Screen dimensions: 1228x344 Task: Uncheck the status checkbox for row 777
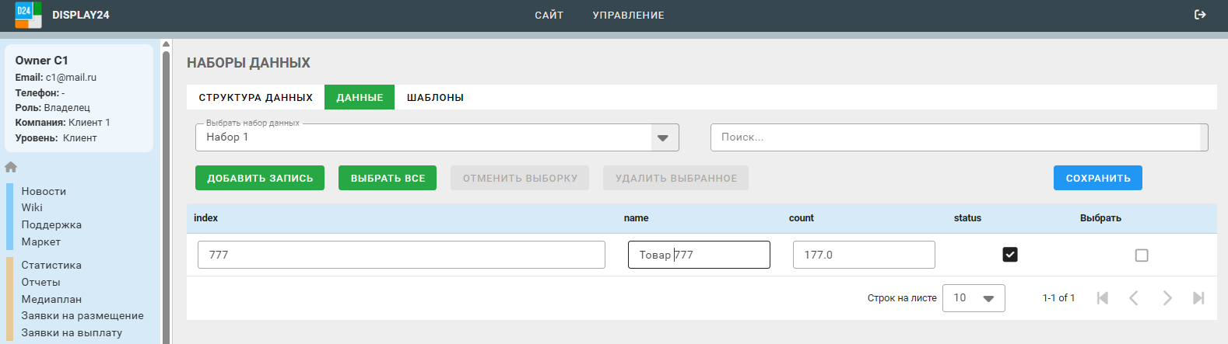[x=1010, y=255]
